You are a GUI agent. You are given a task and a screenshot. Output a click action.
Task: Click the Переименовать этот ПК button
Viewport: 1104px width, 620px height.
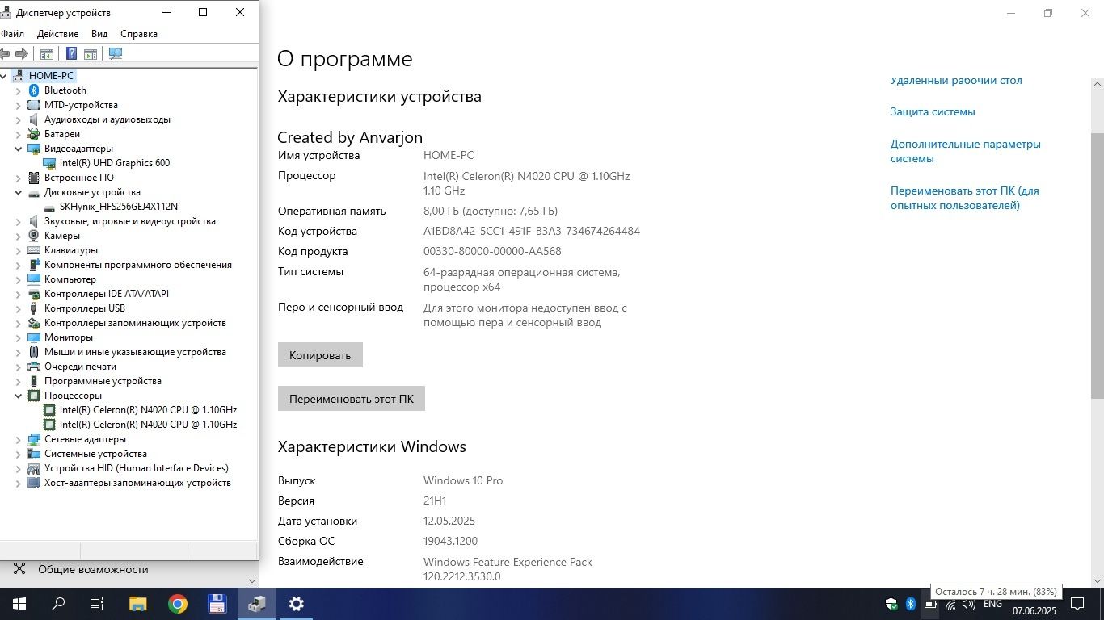(x=352, y=399)
